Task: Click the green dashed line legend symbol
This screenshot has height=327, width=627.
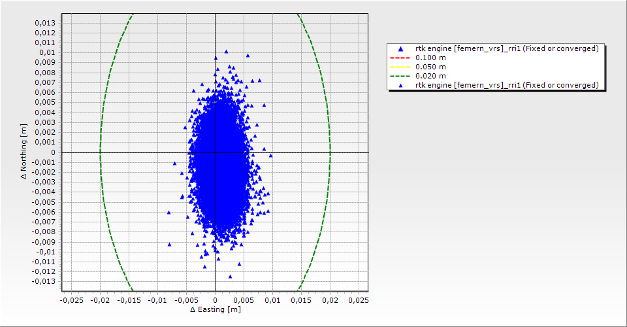Action: tap(400, 77)
